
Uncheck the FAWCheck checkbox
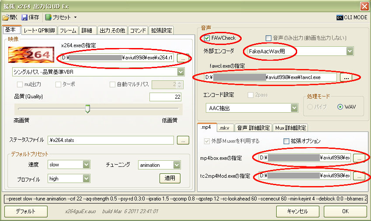(x=207, y=38)
